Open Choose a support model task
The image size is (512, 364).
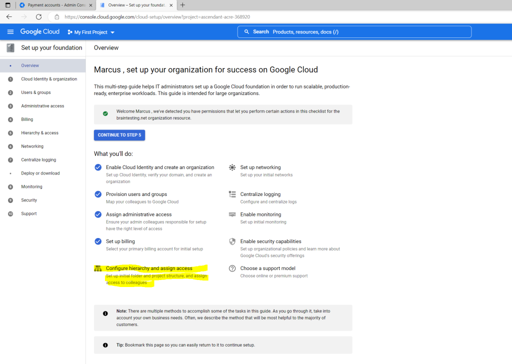[268, 268]
